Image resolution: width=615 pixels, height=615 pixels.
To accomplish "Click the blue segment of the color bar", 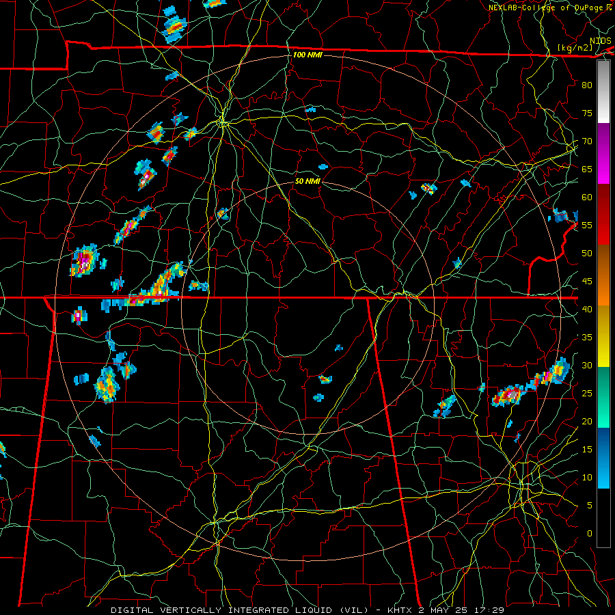I will 603,458.
